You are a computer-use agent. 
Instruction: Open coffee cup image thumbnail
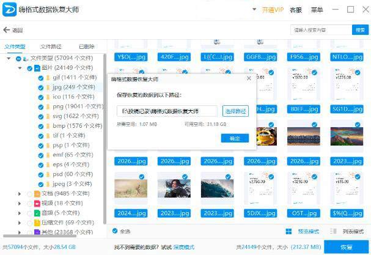pyautogui.click(x=266, y=136)
